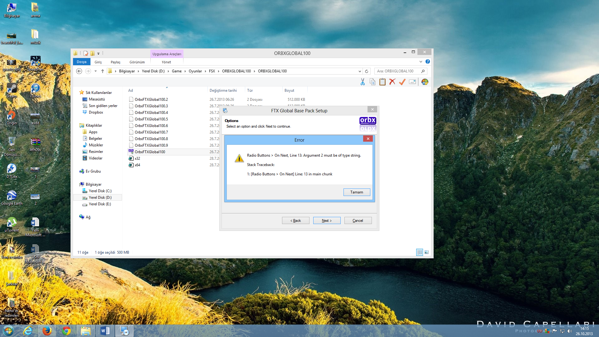
Task: Open the Paylaş ribbon tab
Action: pos(115,62)
